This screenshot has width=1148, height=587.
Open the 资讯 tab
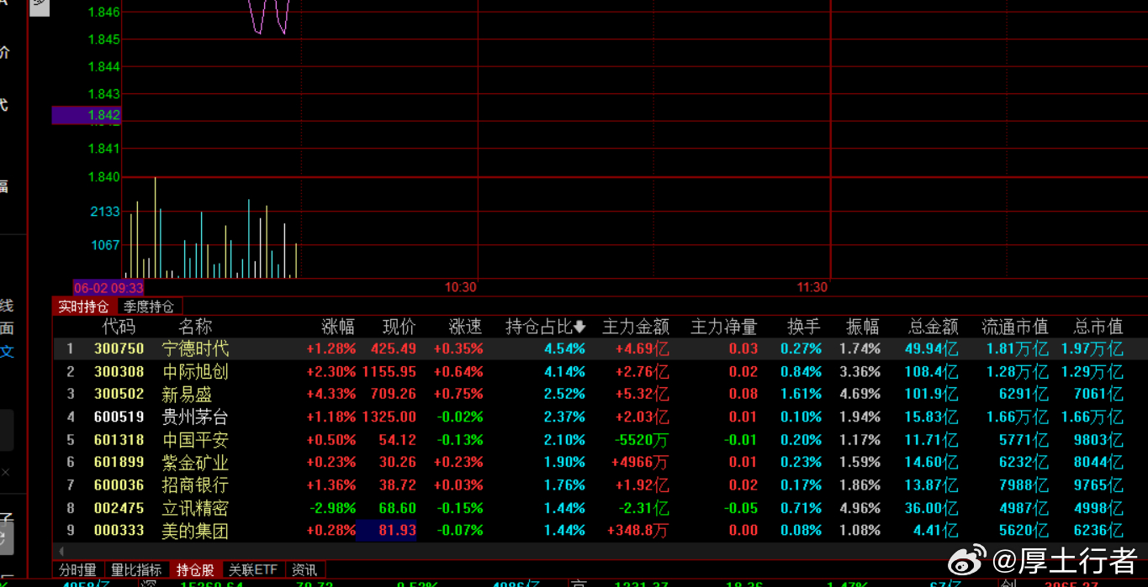pyautogui.click(x=304, y=570)
